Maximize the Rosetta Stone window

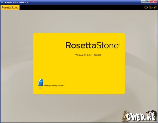[x=148, y=1]
